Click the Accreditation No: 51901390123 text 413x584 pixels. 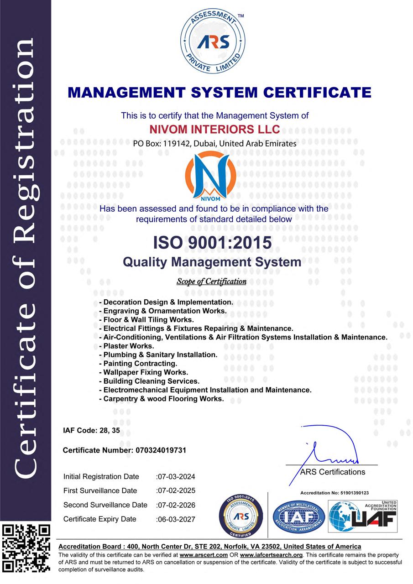click(334, 493)
